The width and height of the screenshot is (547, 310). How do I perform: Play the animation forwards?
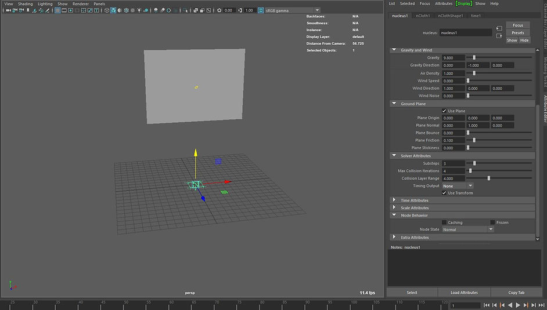coord(518,305)
